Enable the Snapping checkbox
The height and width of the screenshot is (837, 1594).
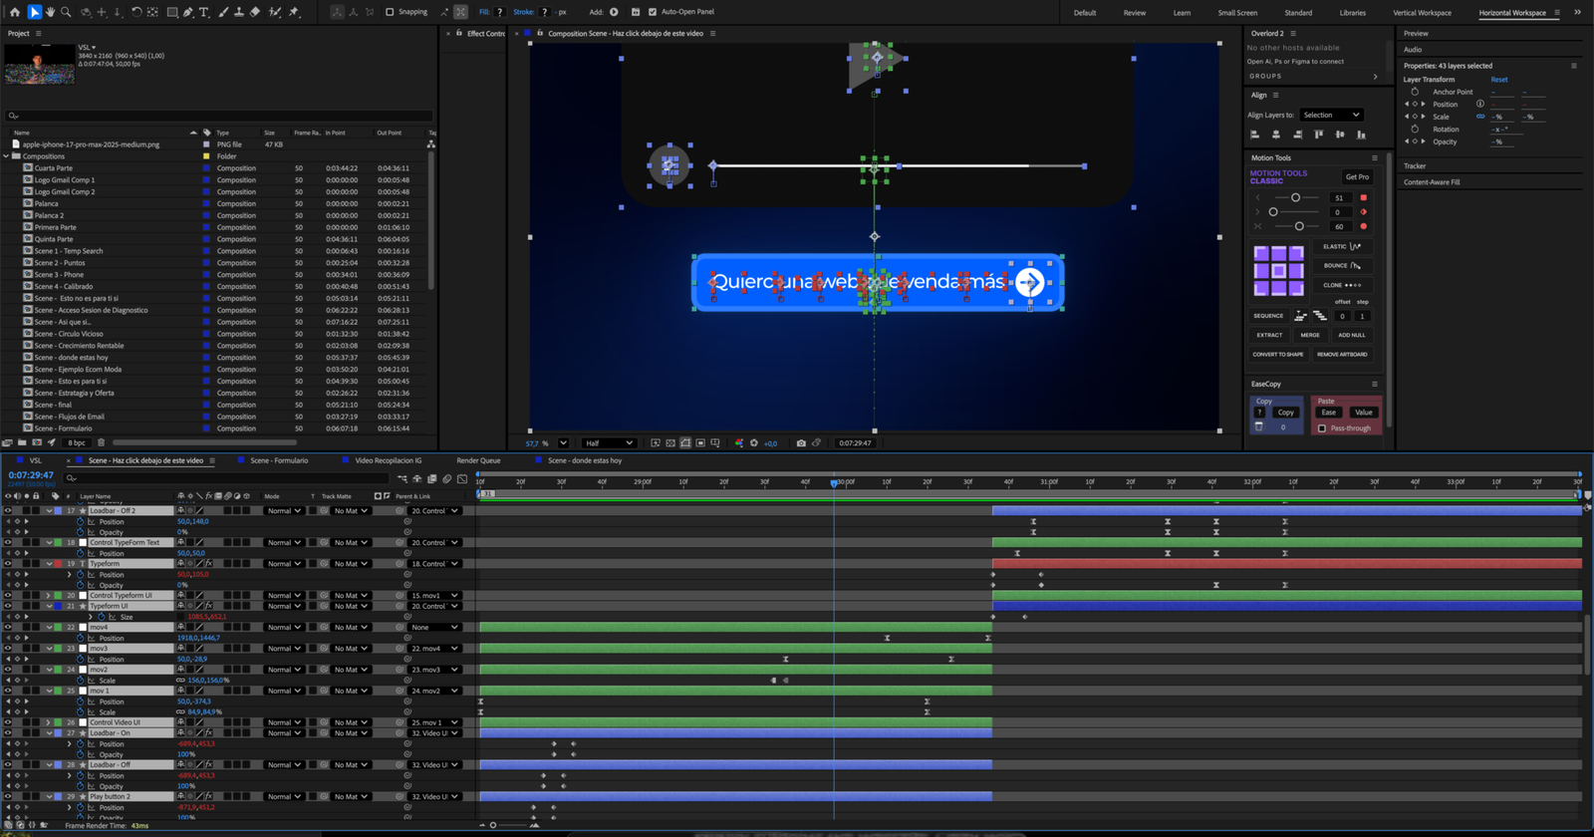coord(390,12)
